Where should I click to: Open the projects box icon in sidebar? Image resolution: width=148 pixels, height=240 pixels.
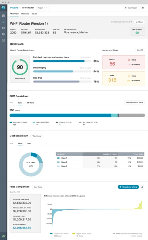point(3,16)
